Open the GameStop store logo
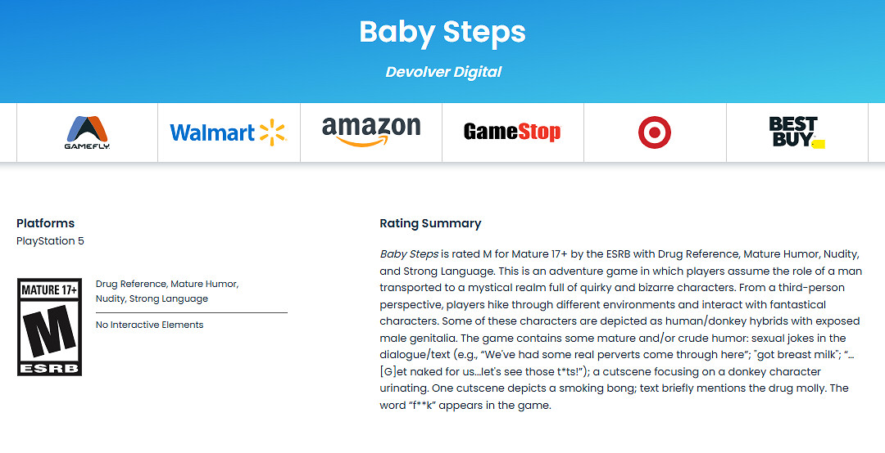The width and height of the screenshot is (885, 453). pyautogui.click(x=512, y=132)
